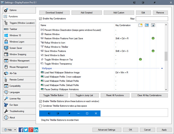
Task: Toggle Enable TitleBar Buttons checkbox
Action: (x=40, y=101)
